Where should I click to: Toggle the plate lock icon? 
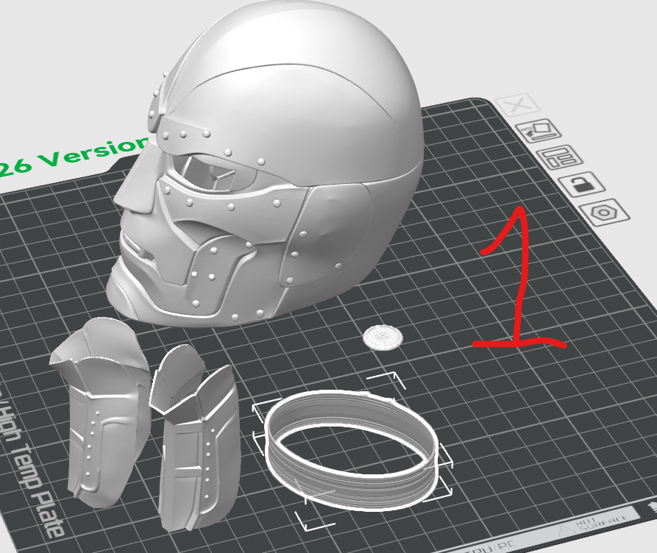tap(582, 184)
